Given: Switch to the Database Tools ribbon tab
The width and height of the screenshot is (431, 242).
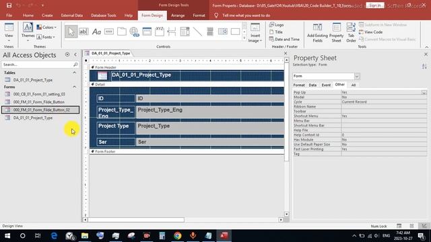Looking at the screenshot, I should 103,15.
